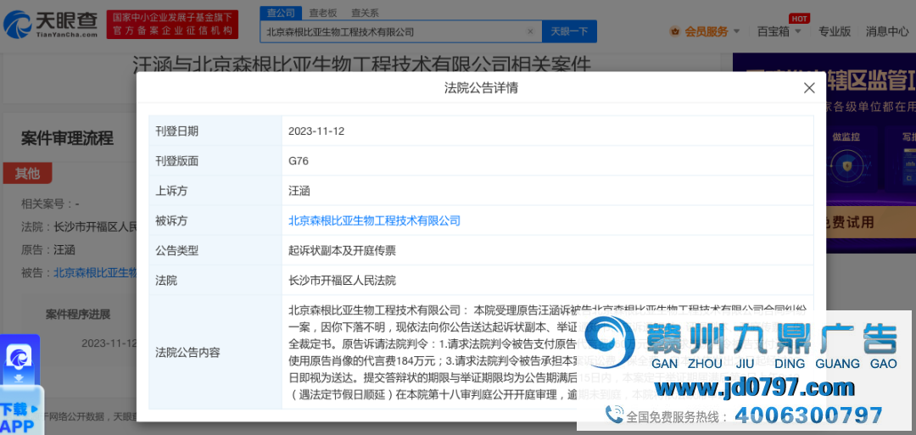
Task: Click the 法院公告内容 label cell
Action: click(215, 352)
